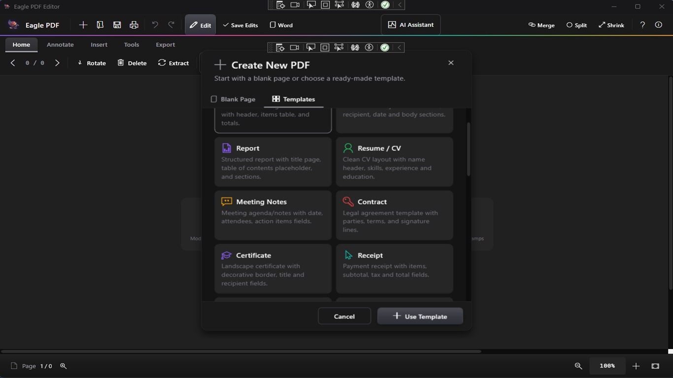Screen dimensions: 673x378
Task: Open the Export tab
Action: pyautogui.click(x=165, y=44)
